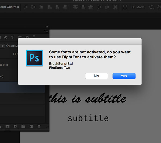This screenshot has width=161, height=143.
Task: Click the Delete layer trash icon
Action: pos(39,126)
